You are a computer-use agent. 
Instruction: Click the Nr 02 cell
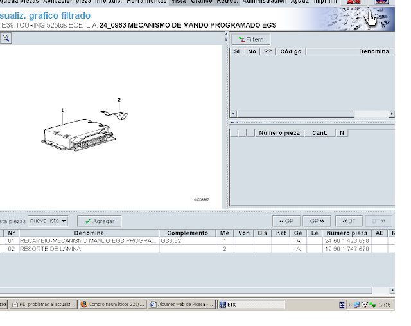(11, 249)
